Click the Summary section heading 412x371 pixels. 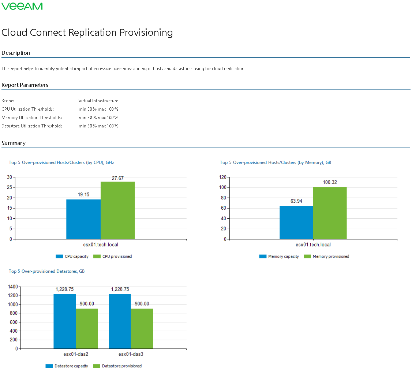(x=14, y=143)
